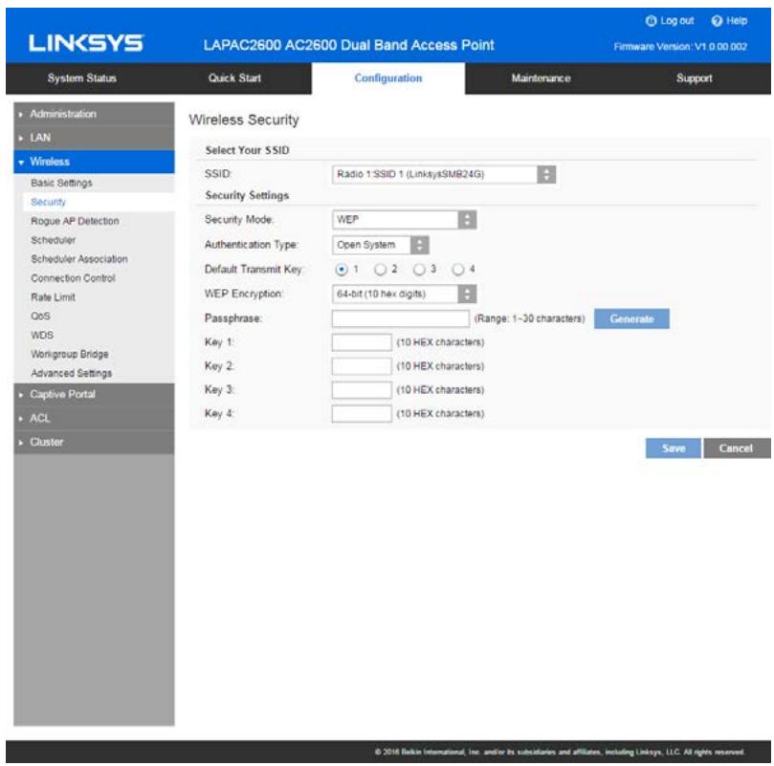Collapse the Wireless section
The height and width of the screenshot is (766, 774).
[x=94, y=162]
